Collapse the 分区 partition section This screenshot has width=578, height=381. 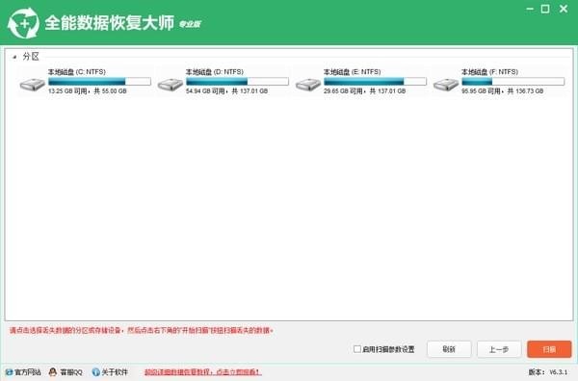click(x=14, y=57)
